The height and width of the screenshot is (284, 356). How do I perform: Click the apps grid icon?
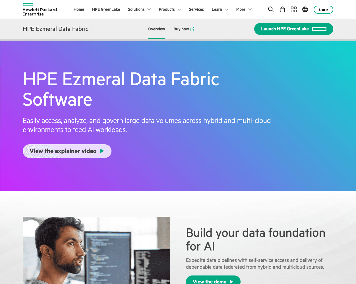coord(293,9)
